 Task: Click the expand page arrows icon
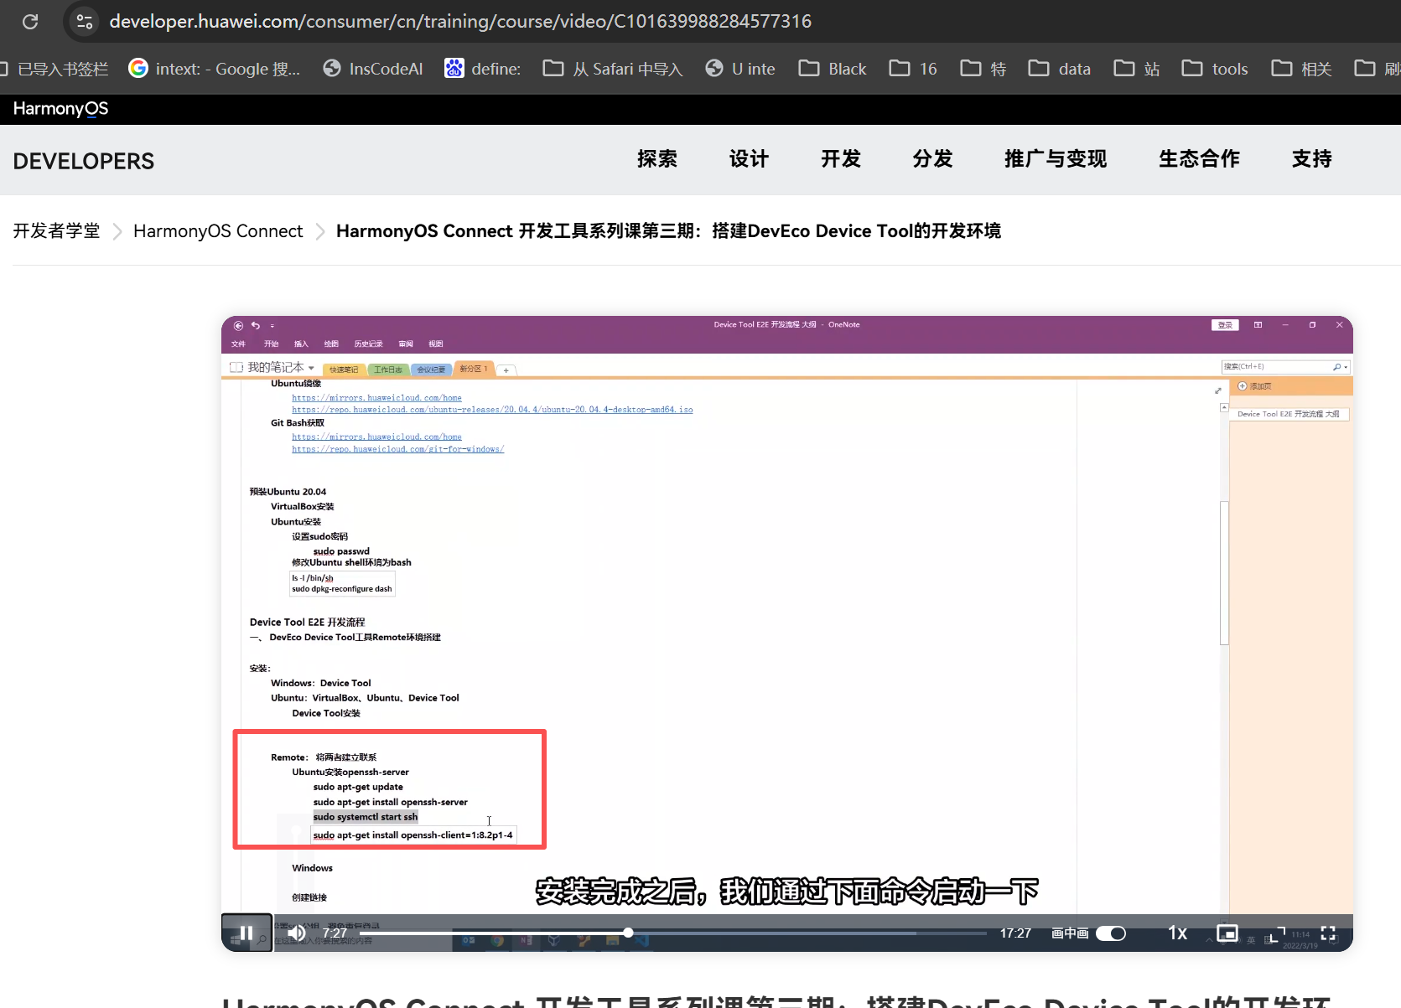click(x=1218, y=390)
